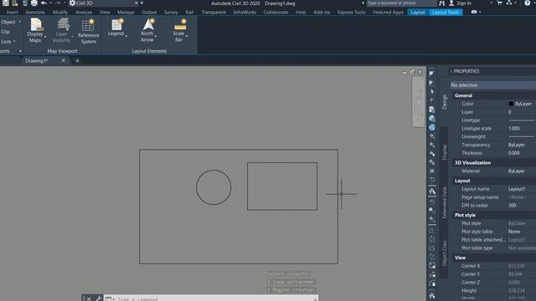Click the DPI to raster value 300

tap(512, 206)
